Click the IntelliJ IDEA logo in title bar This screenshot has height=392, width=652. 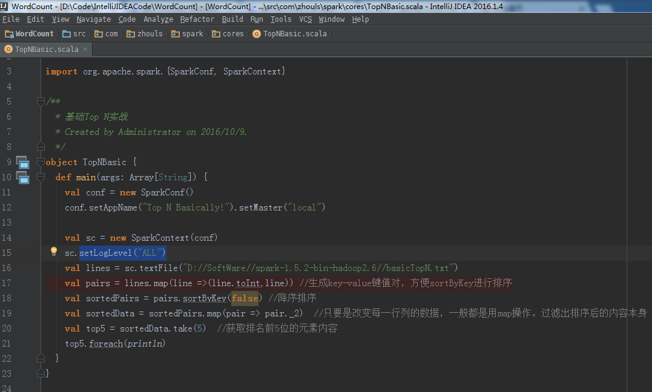(4, 6)
